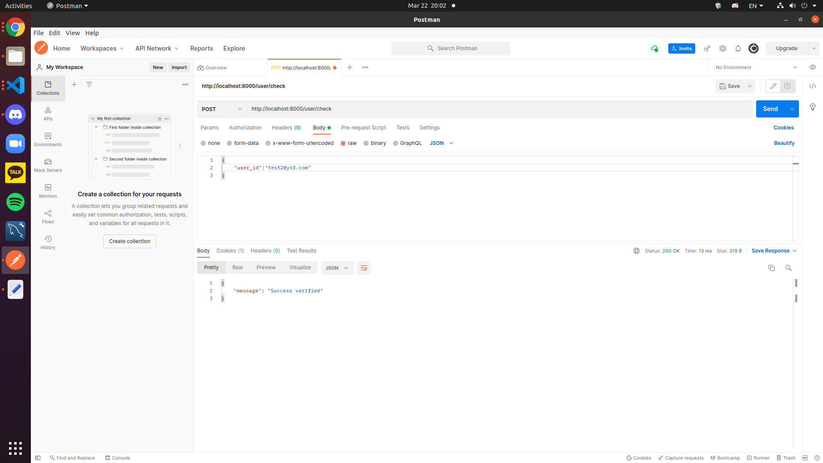Click Create collection button
The image size is (823, 463).
pyautogui.click(x=129, y=241)
